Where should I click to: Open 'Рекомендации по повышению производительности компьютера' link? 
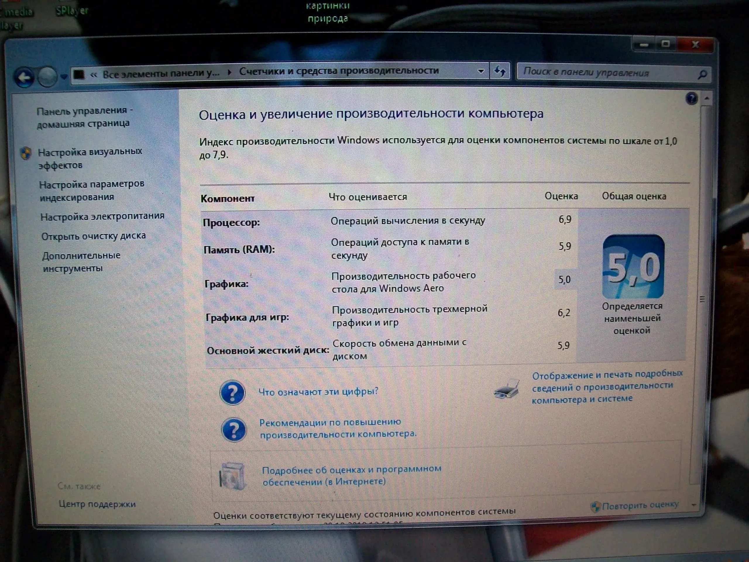coord(338,428)
